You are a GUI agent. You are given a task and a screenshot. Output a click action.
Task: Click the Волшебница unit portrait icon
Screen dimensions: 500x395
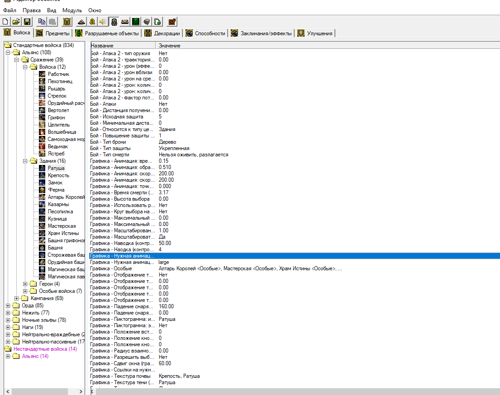pyautogui.click(x=42, y=132)
